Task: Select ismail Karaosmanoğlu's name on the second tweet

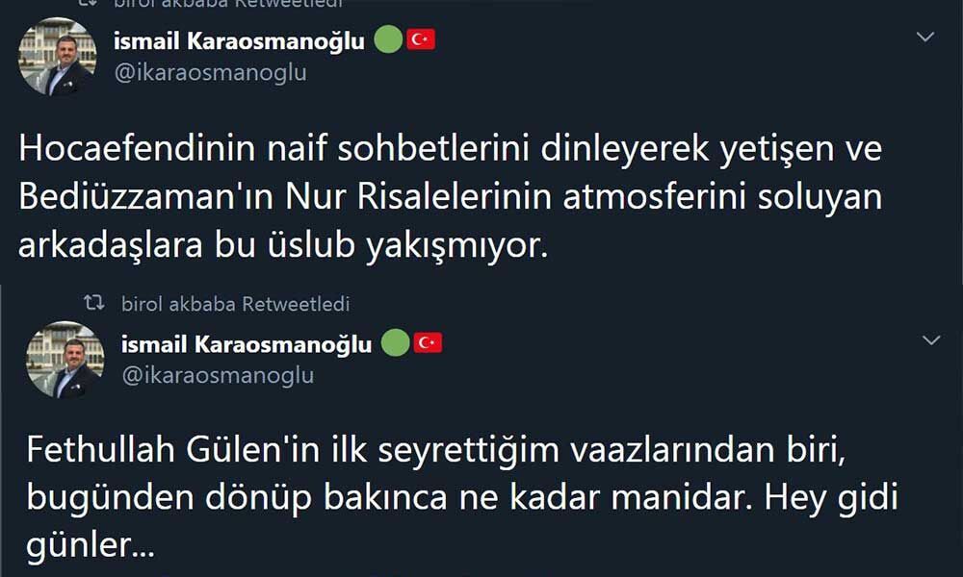Action: (x=247, y=344)
